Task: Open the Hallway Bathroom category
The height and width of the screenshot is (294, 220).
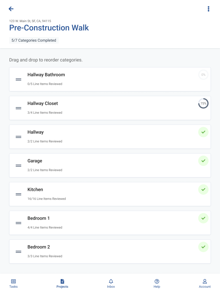Action: point(110,79)
